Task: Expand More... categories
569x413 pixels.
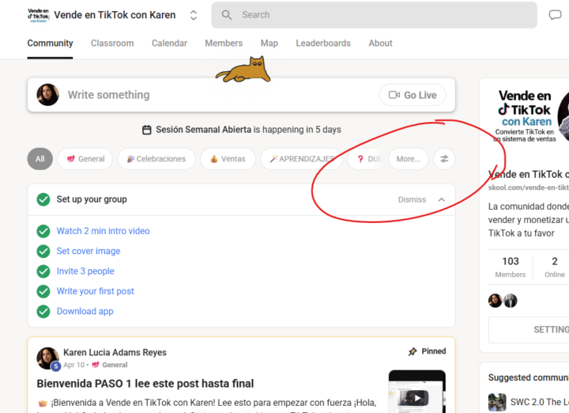Action: tap(409, 159)
